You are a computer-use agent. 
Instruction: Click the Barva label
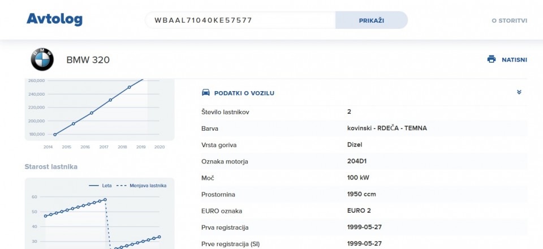pyautogui.click(x=209, y=128)
